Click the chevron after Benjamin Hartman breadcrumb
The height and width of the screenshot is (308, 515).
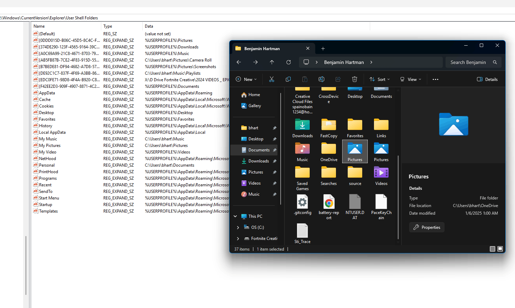pyautogui.click(x=371, y=62)
